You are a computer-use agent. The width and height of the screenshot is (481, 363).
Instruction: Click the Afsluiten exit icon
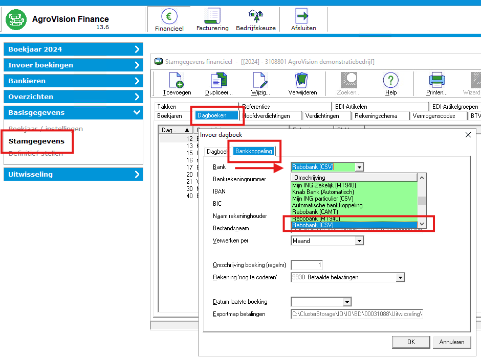click(x=303, y=16)
